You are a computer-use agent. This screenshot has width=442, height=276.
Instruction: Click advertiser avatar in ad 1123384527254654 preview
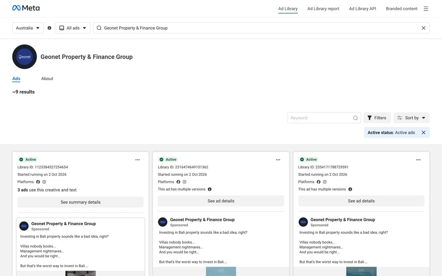(x=24, y=226)
